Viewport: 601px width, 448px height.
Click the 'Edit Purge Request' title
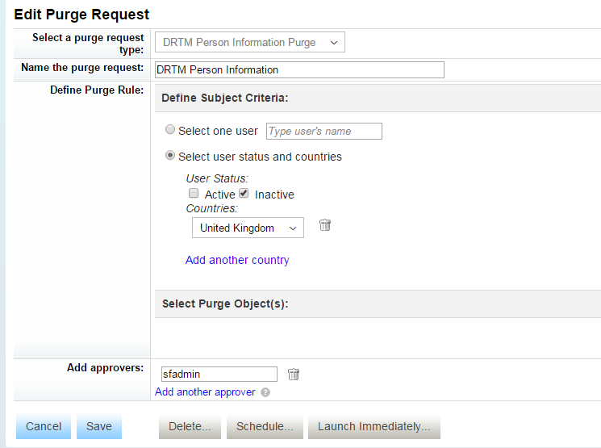pos(81,15)
